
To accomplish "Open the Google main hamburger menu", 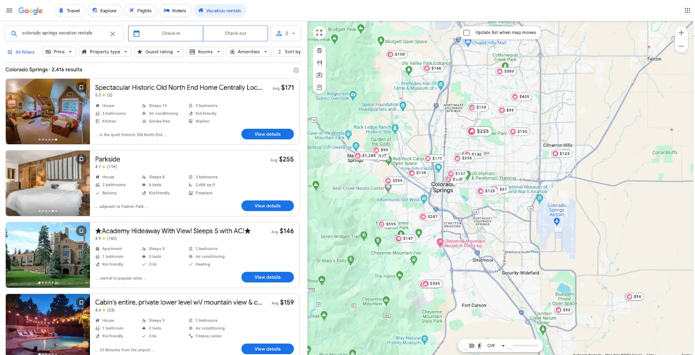I will pyautogui.click(x=9, y=10).
